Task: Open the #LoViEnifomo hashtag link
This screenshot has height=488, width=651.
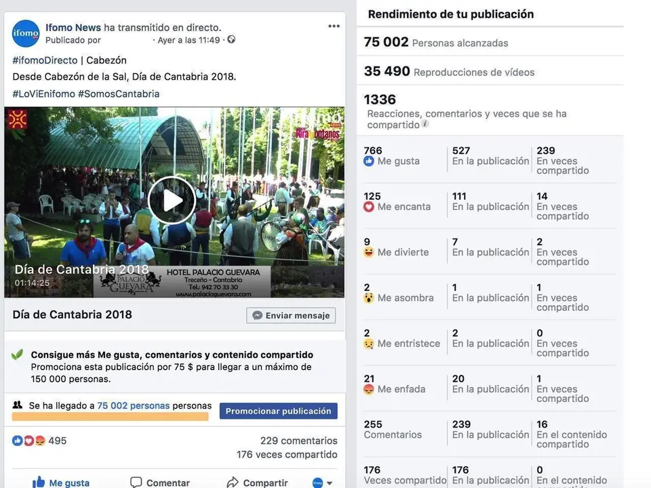Action: tap(43, 94)
